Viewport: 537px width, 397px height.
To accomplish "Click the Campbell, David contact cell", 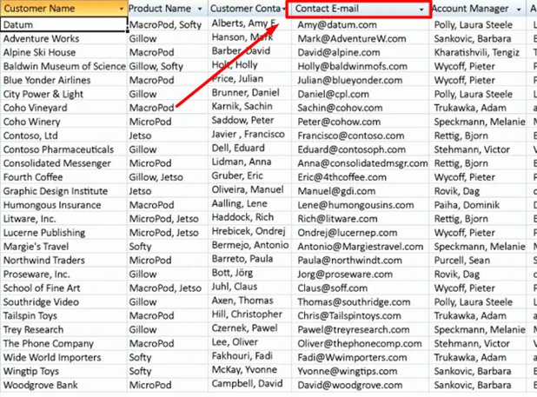I will (249, 384).
